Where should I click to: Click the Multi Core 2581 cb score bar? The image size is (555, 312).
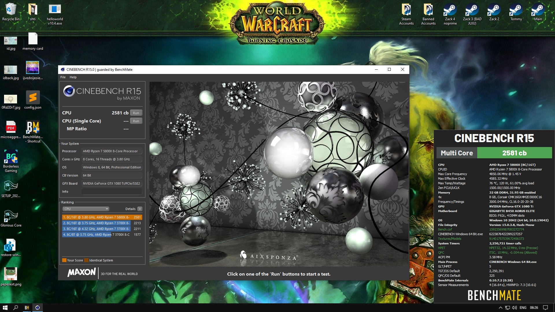pyautogui.click(x=494, y=153)
